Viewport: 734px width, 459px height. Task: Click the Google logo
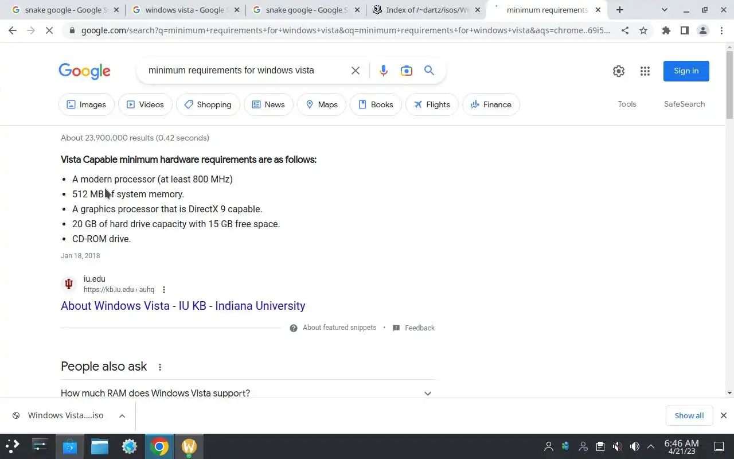tap(84, 71)
